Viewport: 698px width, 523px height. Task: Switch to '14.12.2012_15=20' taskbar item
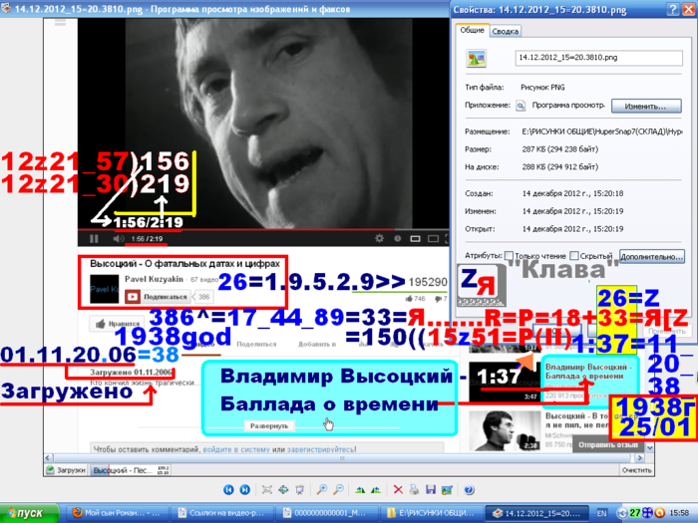(536, 513)
